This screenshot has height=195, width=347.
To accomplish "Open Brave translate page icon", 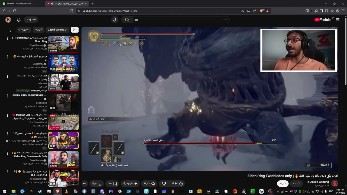I will coord(243,11).
